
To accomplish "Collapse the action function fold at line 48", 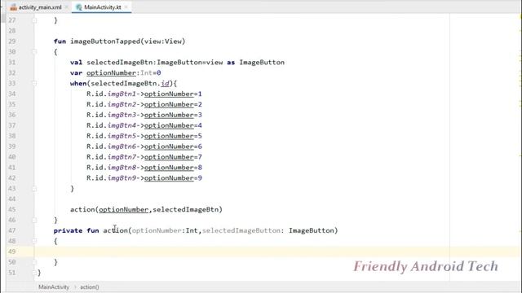I will click(x=34, y=241).
